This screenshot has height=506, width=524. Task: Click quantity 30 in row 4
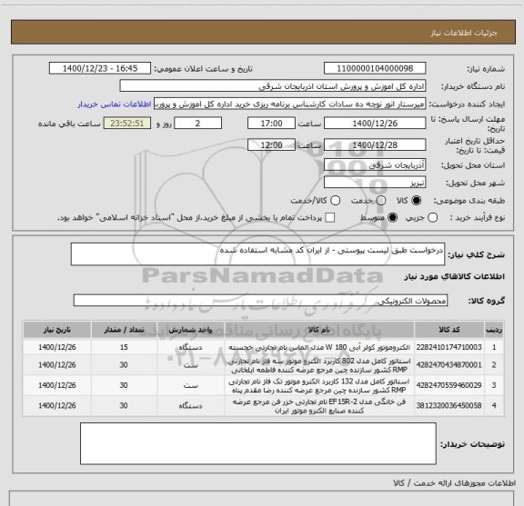click(124, 405)
